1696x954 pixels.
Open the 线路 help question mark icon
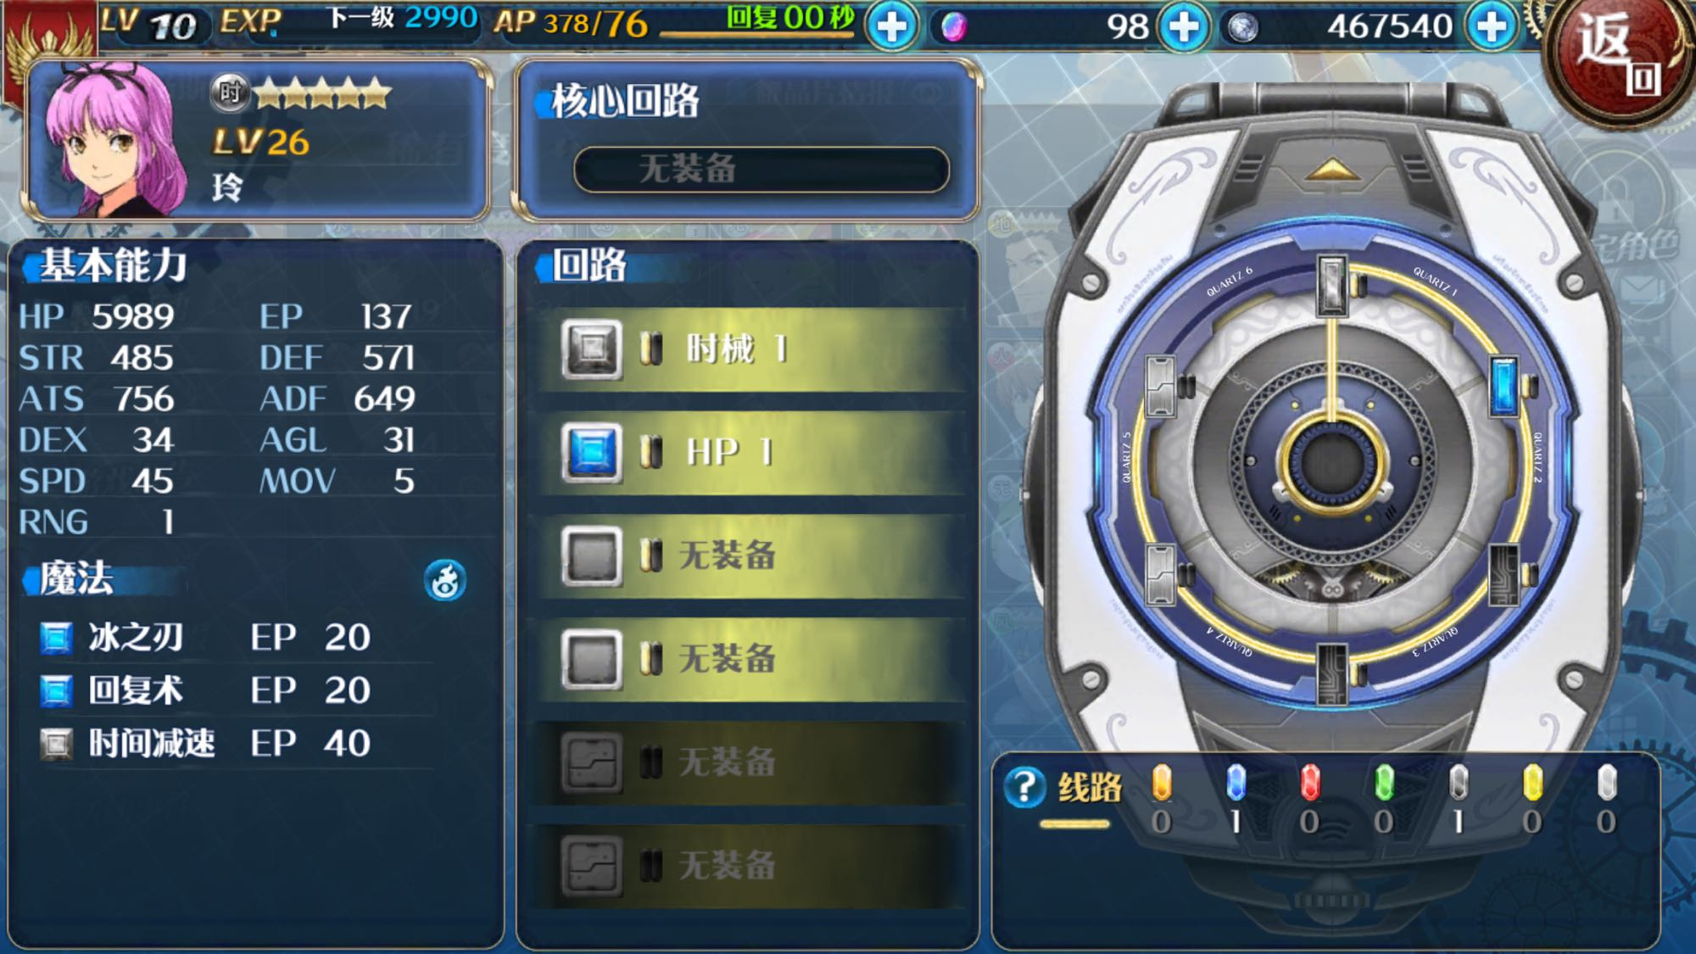(1024, 788)
